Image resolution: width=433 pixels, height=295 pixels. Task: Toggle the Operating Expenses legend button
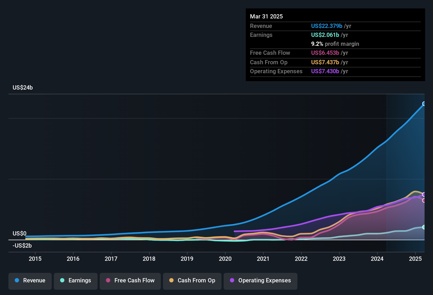pos(261,281)
